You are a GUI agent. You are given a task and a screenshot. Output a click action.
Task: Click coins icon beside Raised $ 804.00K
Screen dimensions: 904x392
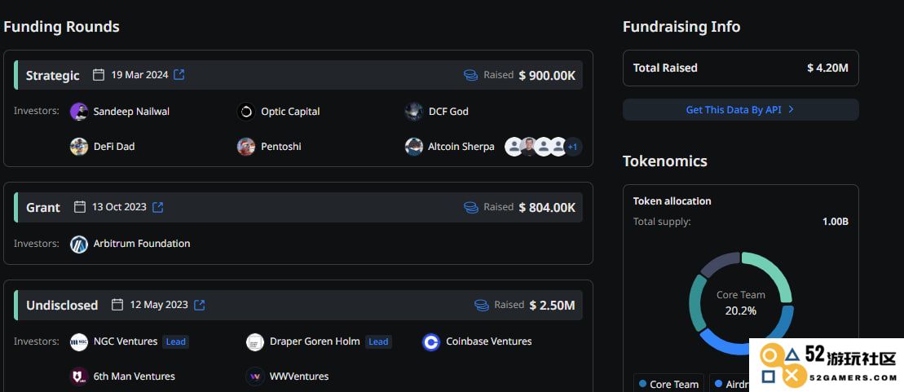click(x=470, y=208)
